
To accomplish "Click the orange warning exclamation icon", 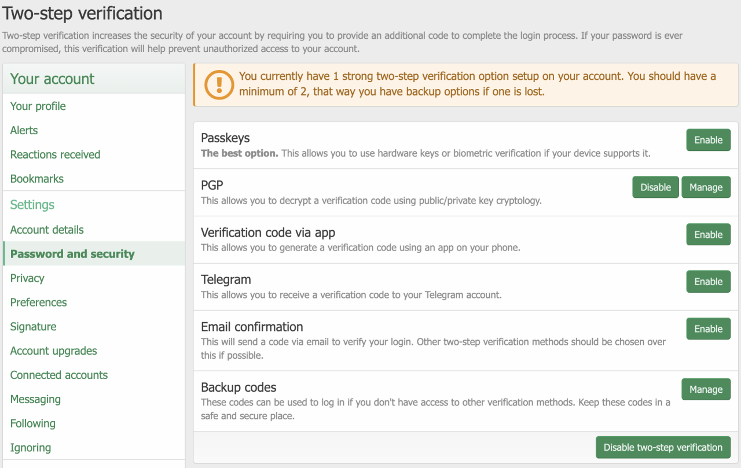I will point(219,84).
